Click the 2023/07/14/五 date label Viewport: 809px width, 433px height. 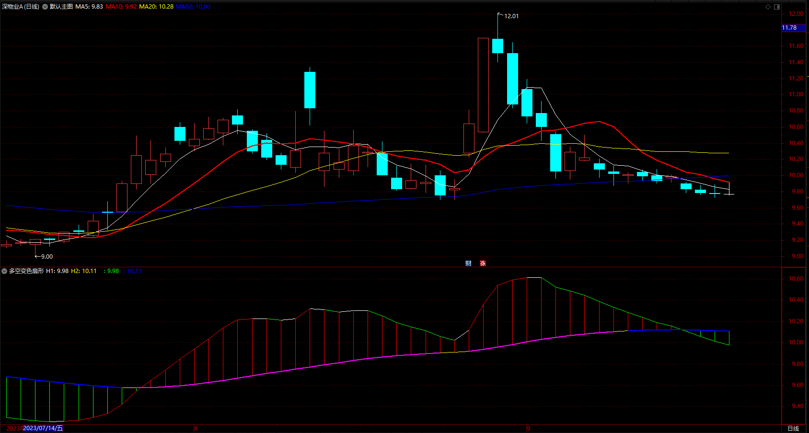pos(43,428)
